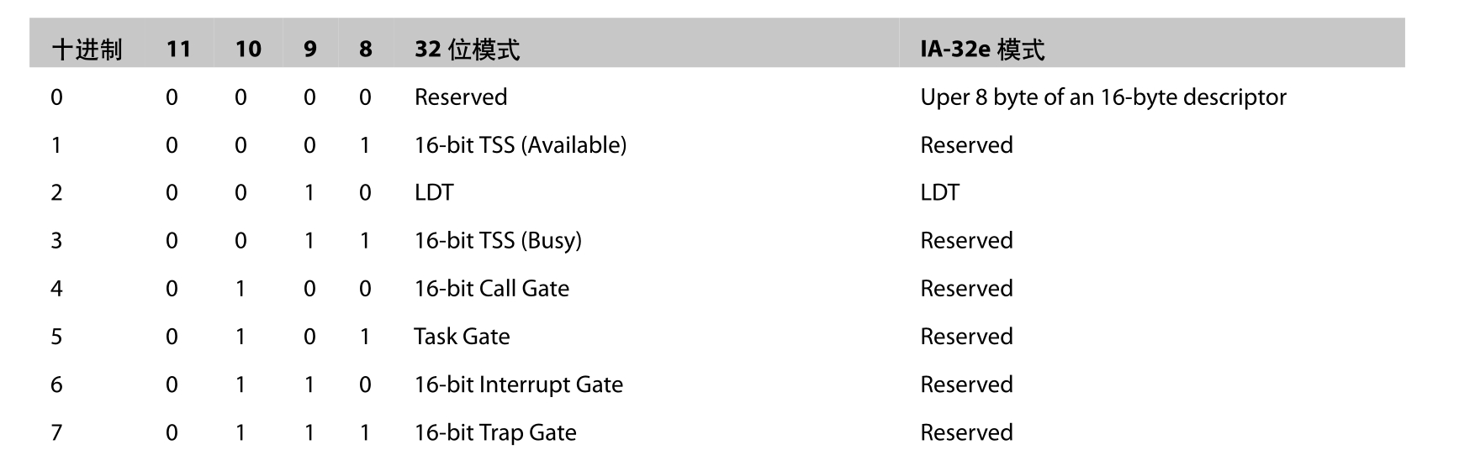Viewport: 1475px width, 476px height.
Task: Select LDT in the 32 位模式 column
Action: (x=434, y=193)
